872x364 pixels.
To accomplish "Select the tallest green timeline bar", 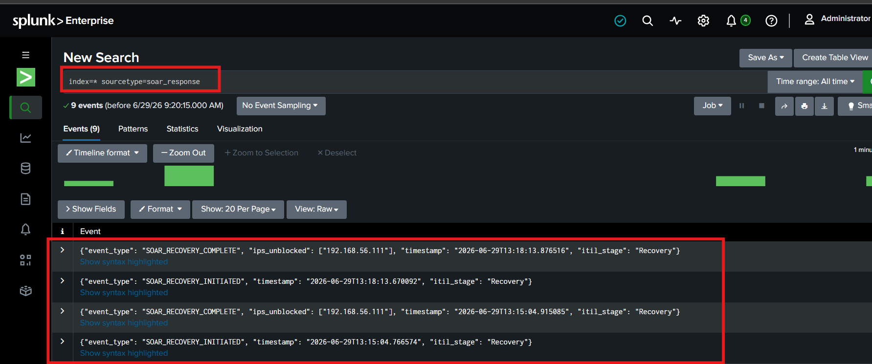I will pyautogui.click(x=189, y=176).
